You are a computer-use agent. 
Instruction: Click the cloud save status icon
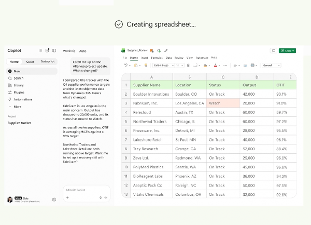coord(159,50)
